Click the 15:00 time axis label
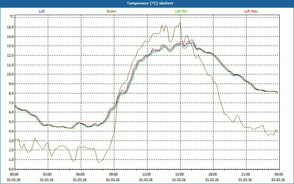Image resolution: width=294 pixels, height=184 pixels. pyautogui.click(x=179, y=174)
